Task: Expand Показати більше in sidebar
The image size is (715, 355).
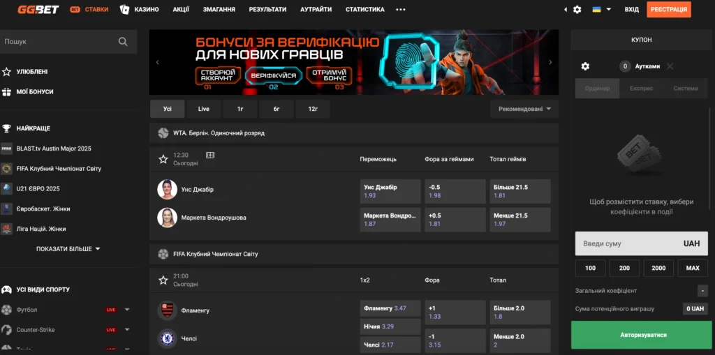Action: 68,249
